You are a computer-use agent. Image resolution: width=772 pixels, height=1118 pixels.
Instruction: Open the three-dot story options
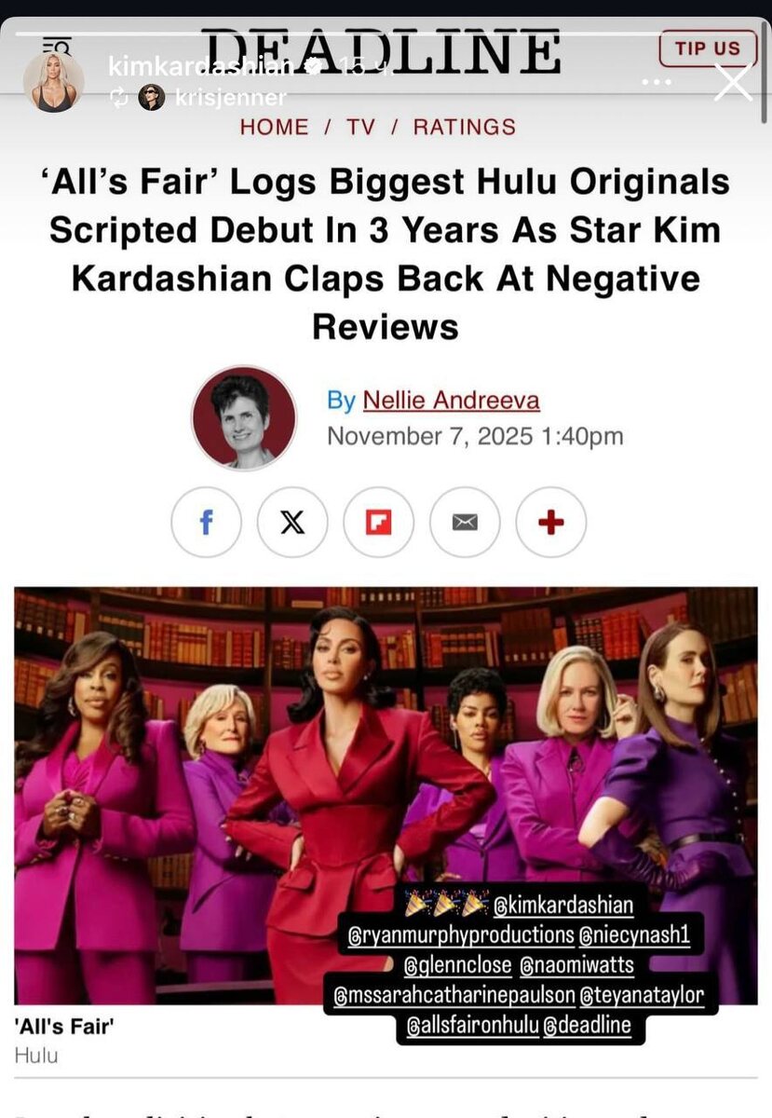(x=657, y=83)
